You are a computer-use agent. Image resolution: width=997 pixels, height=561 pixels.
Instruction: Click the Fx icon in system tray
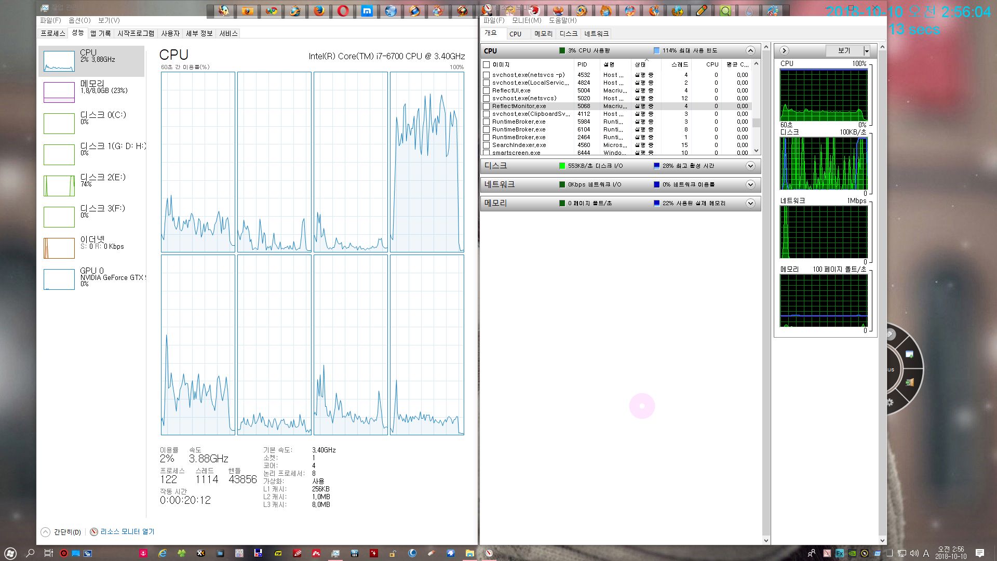tap(839, 553)
